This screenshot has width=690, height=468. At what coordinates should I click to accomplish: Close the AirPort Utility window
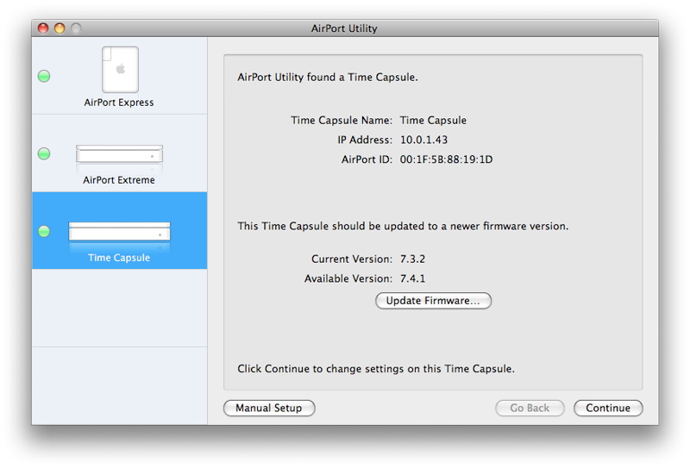tap(43, 28)
